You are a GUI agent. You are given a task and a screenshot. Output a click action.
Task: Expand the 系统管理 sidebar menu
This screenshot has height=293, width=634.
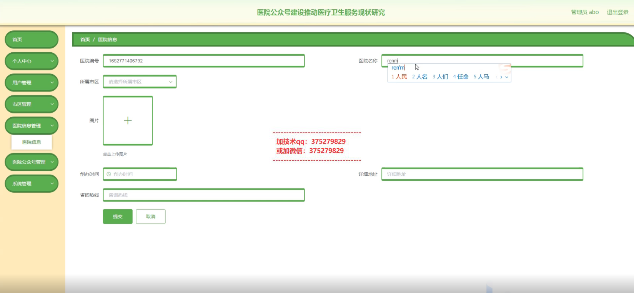click(x=32, y=184)
